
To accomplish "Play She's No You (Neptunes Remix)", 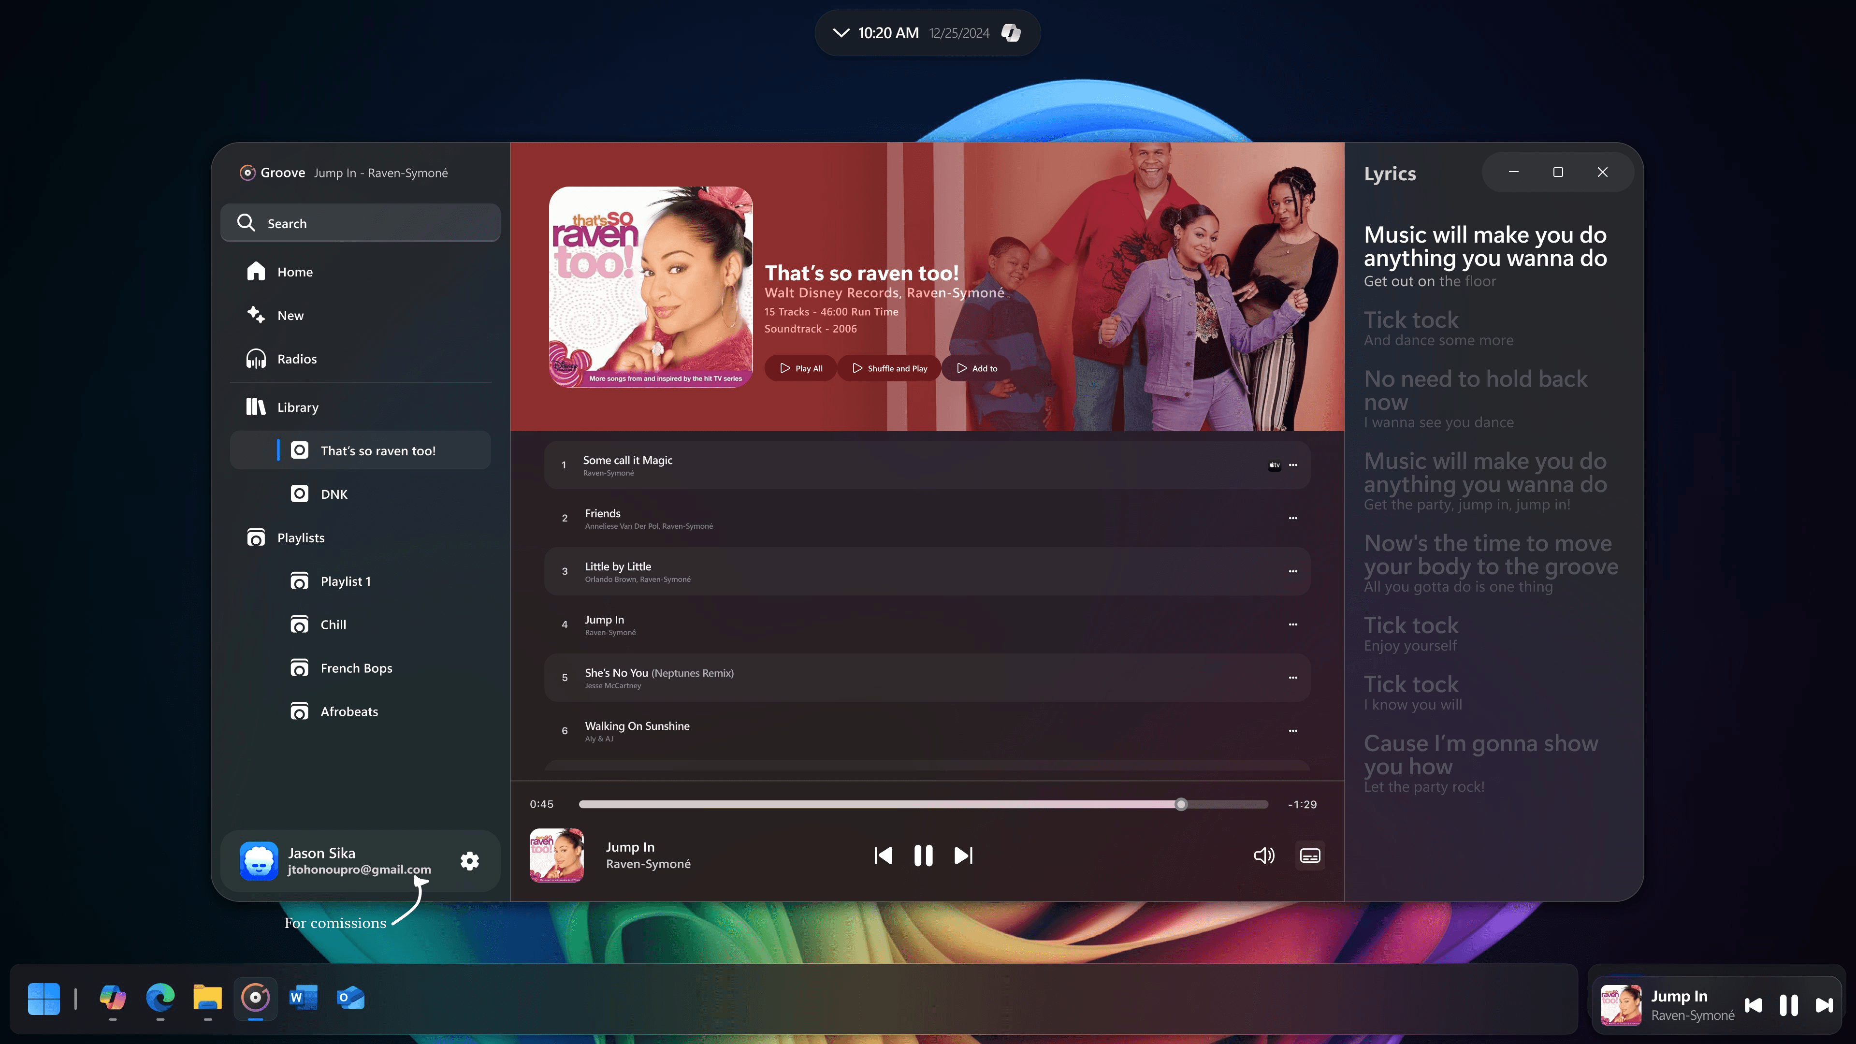I will point(928,677).
